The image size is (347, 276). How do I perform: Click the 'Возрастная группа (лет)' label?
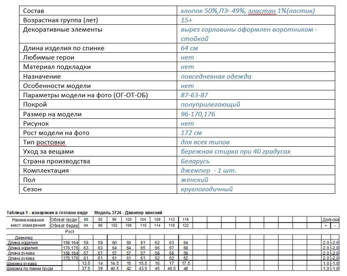click(60, 20)
